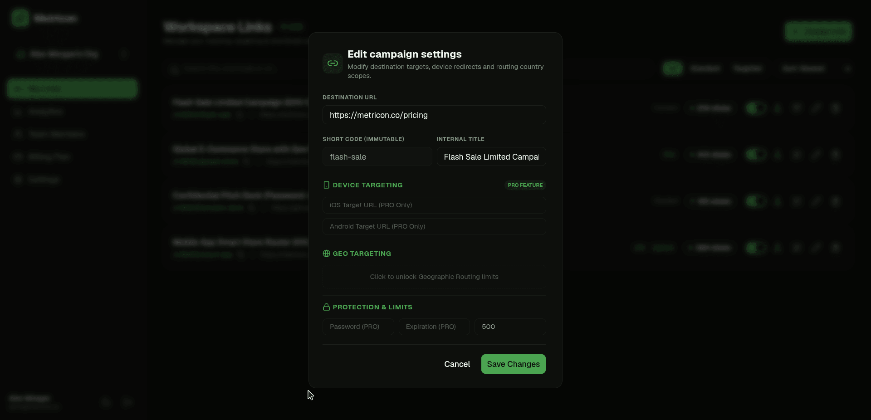Click the Android Target URL field
The width and height of the screenshot is (871, 420).
pyautogui.click(x=434, y=226)
